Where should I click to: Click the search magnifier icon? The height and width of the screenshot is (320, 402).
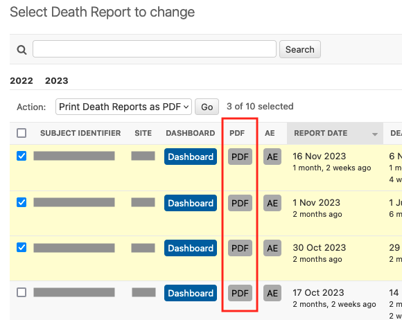click(x=21, y=50)
